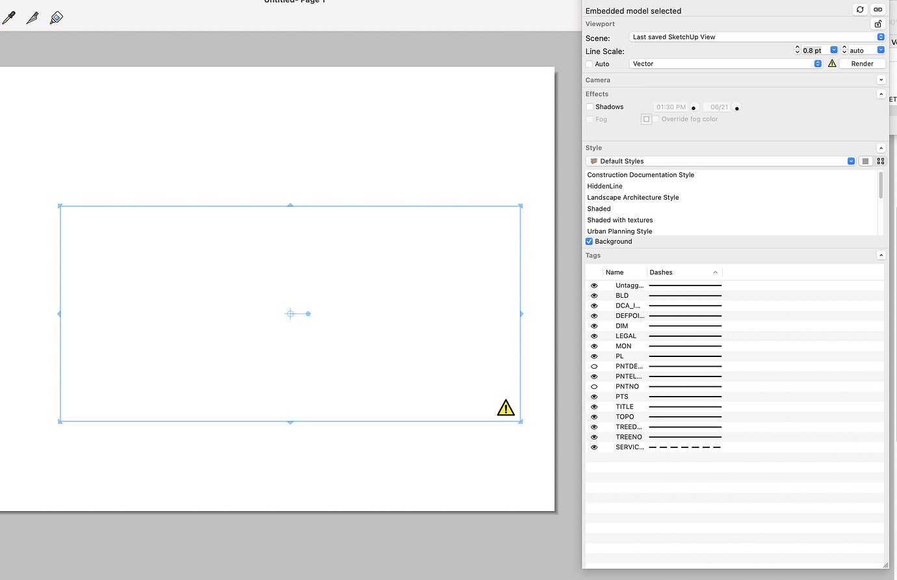Click the Render button
This screenshot has height=580, width=897.
pyautogui.click(x=862, y=63)
